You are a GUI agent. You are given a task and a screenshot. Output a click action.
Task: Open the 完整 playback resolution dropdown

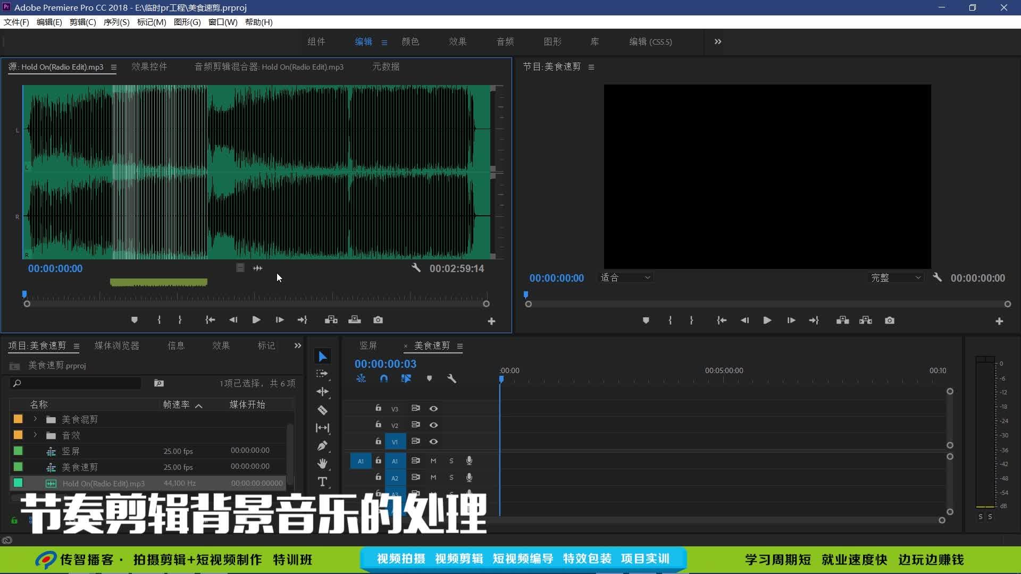tap(896, 277)
